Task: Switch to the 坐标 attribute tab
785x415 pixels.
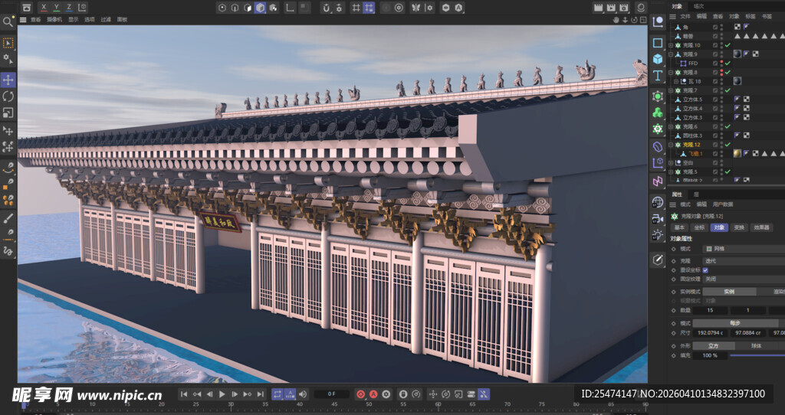Action: pos(699,227)
